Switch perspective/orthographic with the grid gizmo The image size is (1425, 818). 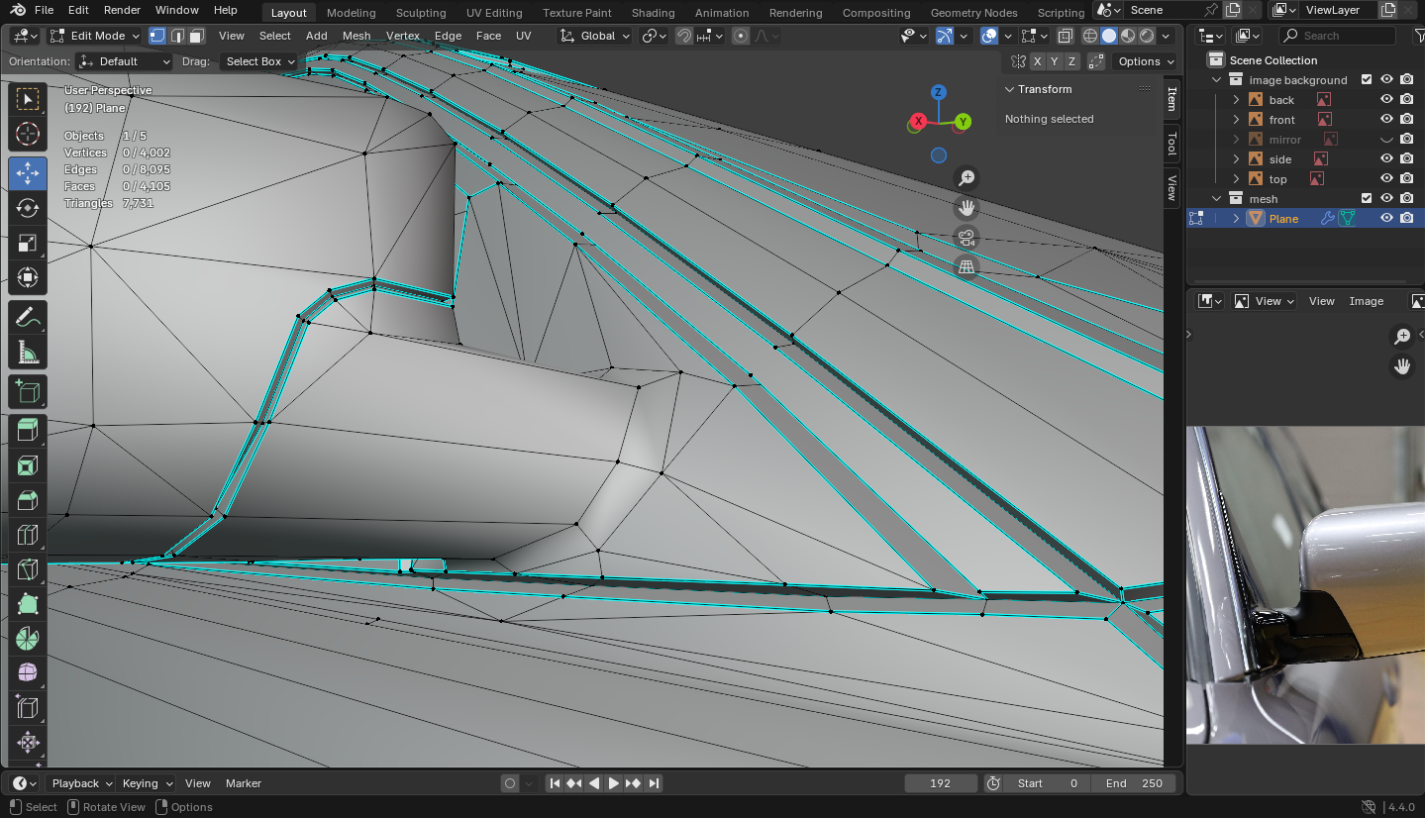coord(967,267)
